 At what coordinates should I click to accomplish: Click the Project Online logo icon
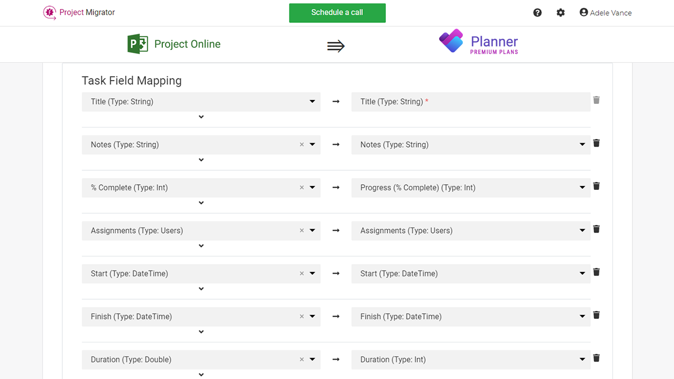click(138, 44)
